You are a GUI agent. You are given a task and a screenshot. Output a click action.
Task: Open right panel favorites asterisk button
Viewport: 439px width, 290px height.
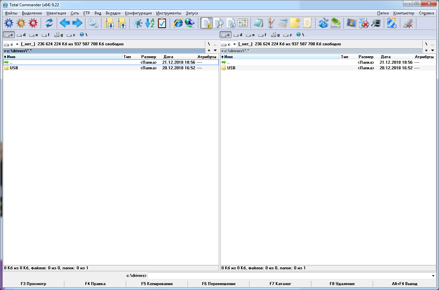pos(426,51)
